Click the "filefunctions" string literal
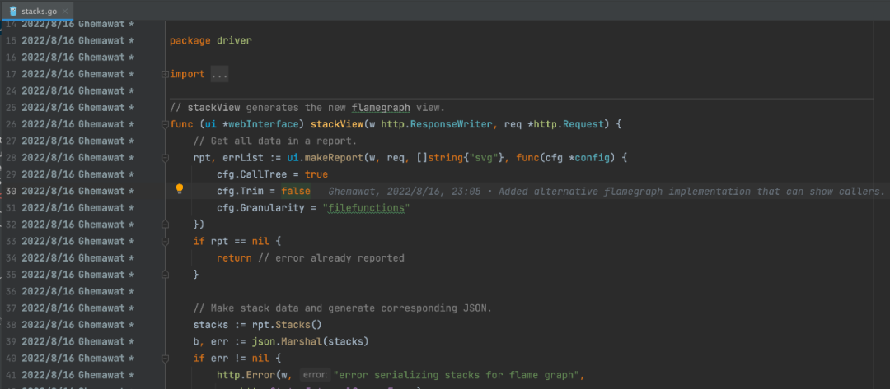 [366, 208]
